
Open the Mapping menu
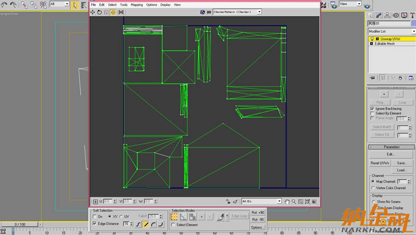click(x=137, y=5)
